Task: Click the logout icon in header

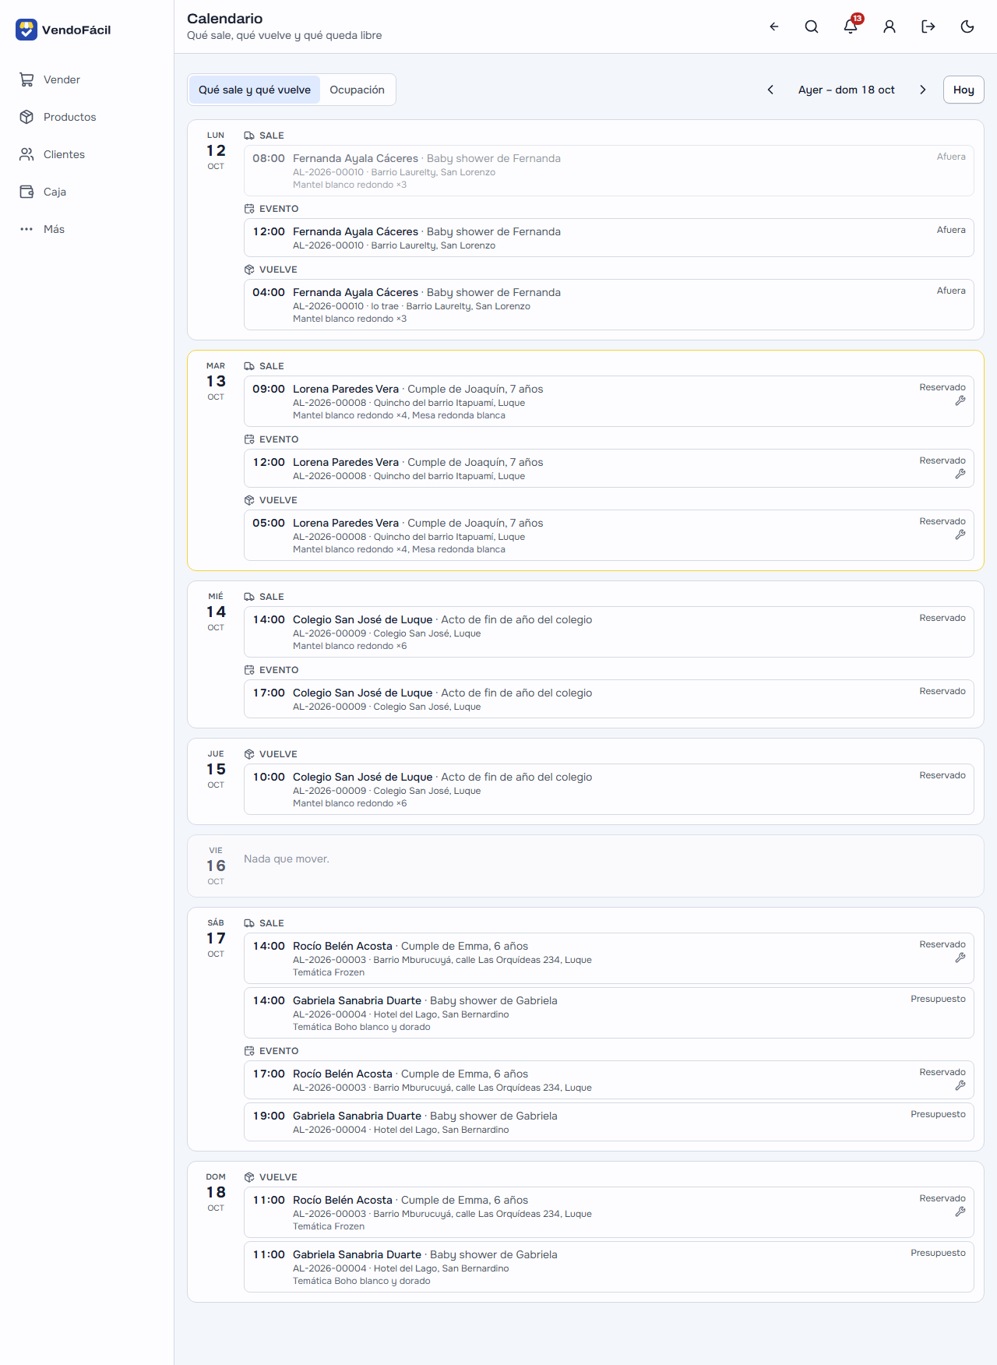Action: point(928,26)
